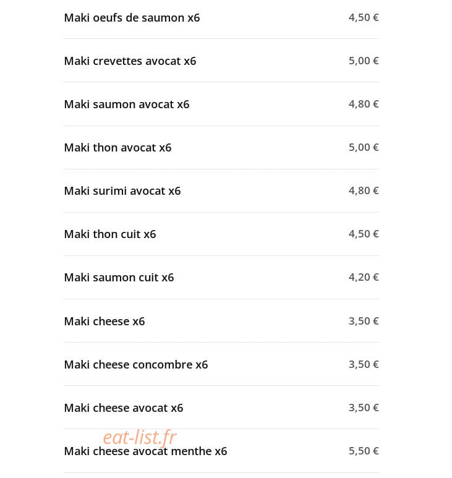This screenshot has width=452, height=478.
Task: Click the 4,50 € price for oeufs de saumon
Action: 364,18
